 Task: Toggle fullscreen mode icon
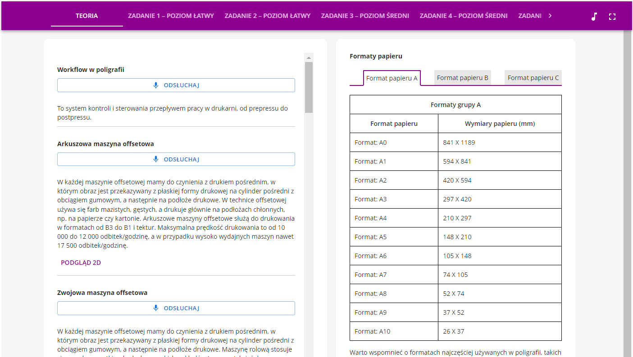point(612,17)
